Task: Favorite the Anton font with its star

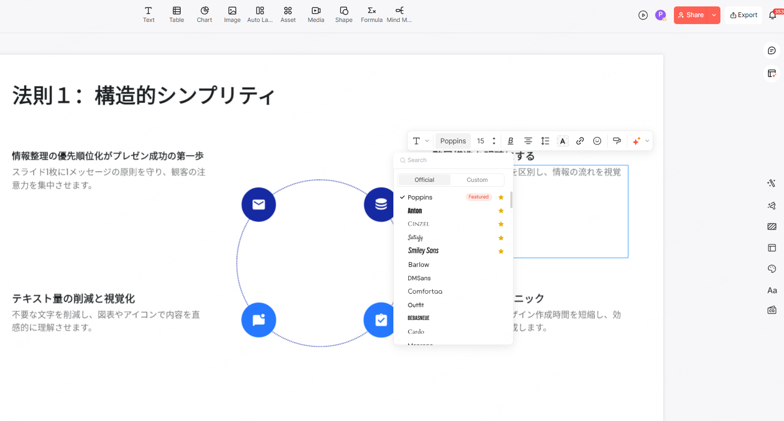Action: 501,210
